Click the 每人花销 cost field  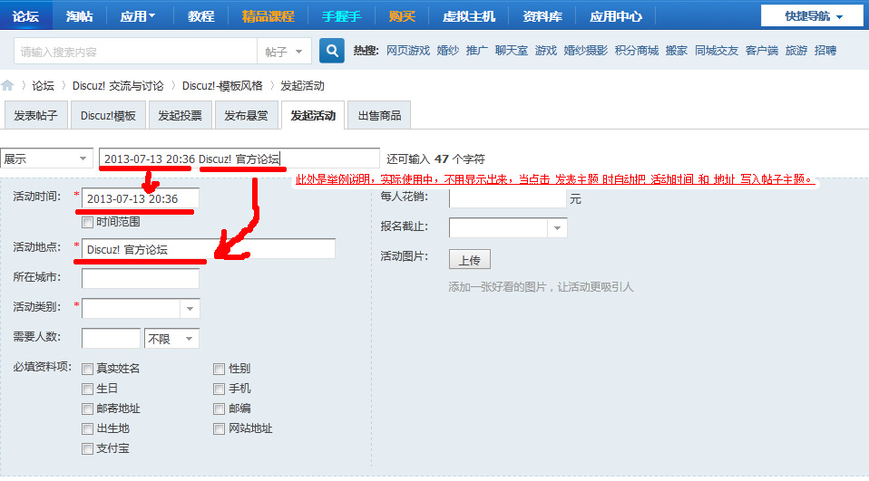pos(508,197)
